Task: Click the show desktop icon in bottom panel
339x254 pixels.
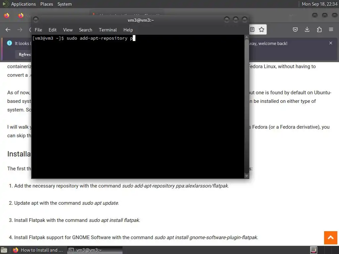Action: 4,250
